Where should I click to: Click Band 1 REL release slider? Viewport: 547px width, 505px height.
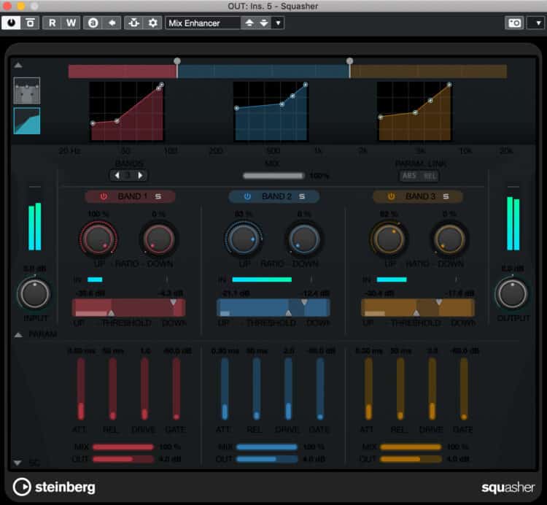[x=112, y=389]
